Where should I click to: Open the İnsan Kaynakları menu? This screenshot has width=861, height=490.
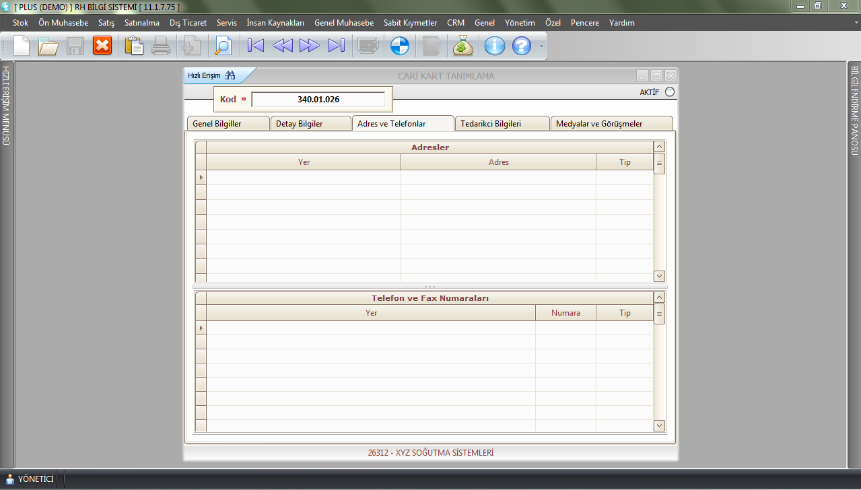(275, 23)
